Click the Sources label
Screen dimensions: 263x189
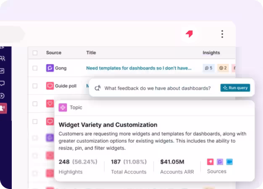[217, 171]
